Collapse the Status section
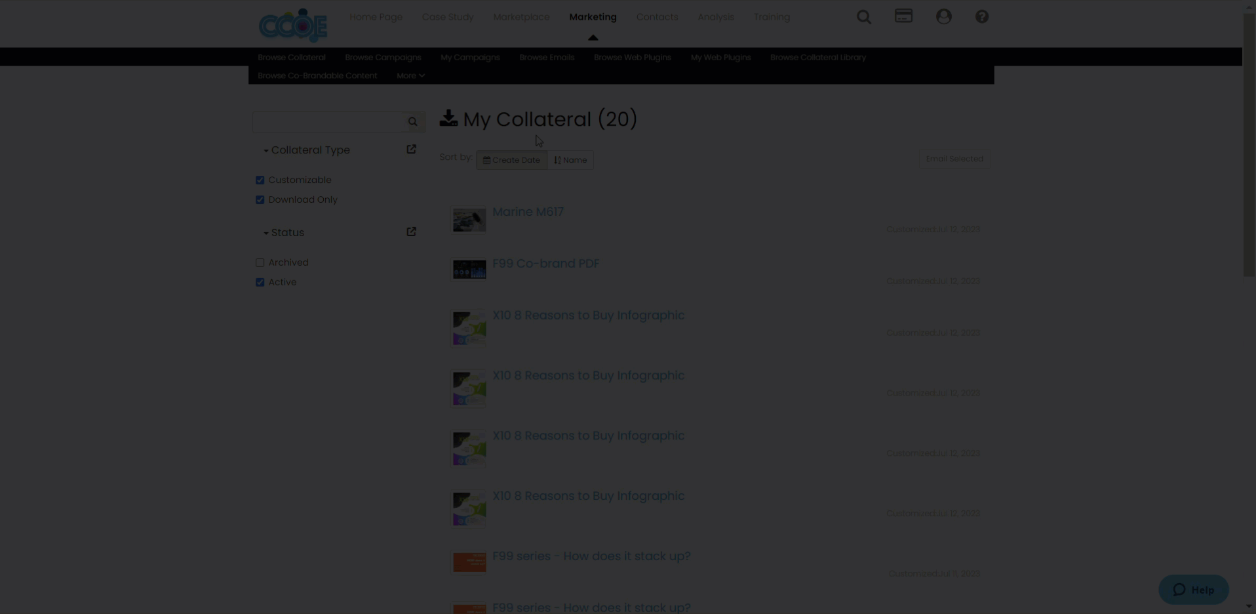Screen dimensions: 1256x614 283,233
